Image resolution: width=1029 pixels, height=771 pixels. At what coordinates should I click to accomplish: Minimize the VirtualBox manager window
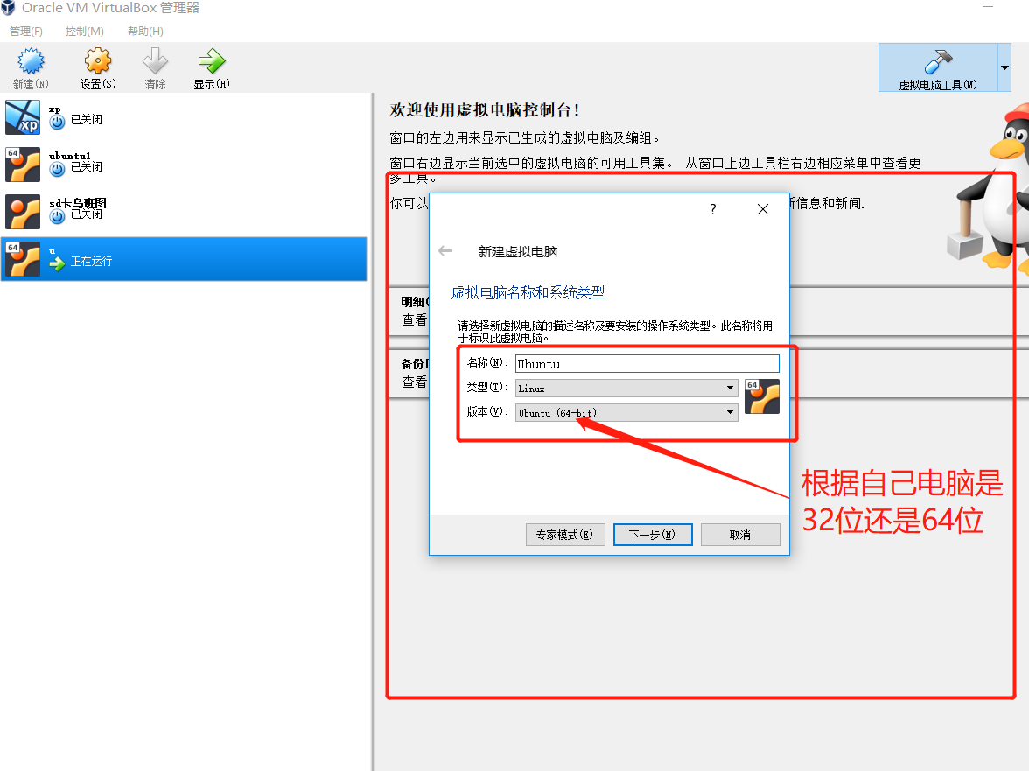click(988, 7)
